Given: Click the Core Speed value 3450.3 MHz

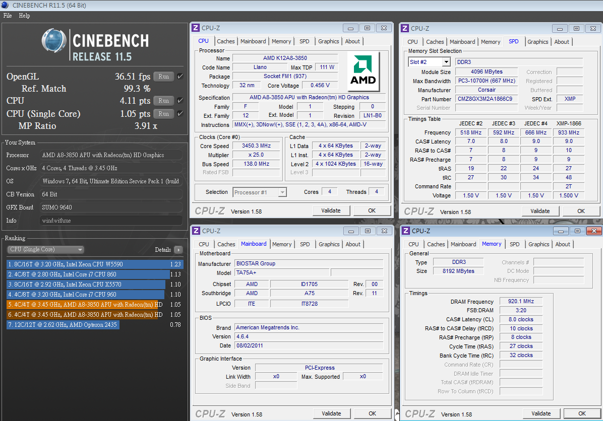Looking at the screenshot, I should click(x=257, y=146).
